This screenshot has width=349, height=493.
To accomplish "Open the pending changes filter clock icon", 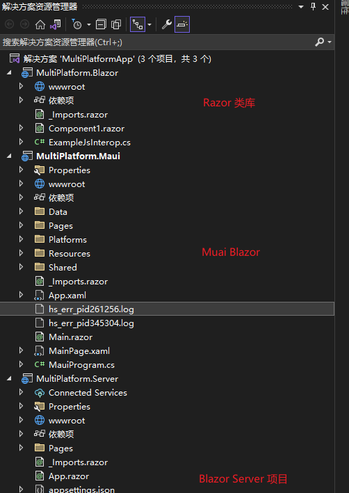I will tap(76, 24).
